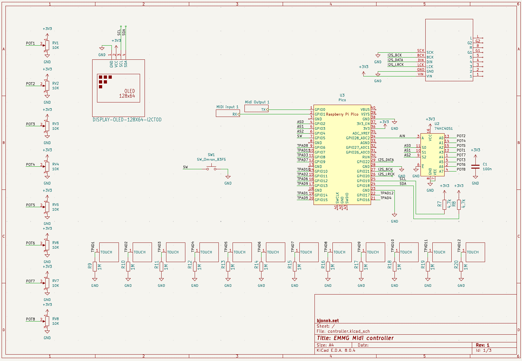Click the Midi Output 1 label
Screen dimensions: 522x361
[256, 102]
